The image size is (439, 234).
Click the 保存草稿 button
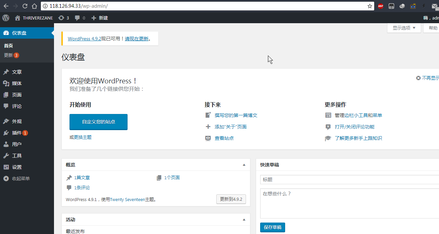[x=272, y=227]
